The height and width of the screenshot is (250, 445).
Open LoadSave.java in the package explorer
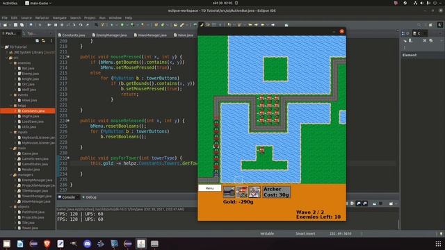(x=31, y=122)
